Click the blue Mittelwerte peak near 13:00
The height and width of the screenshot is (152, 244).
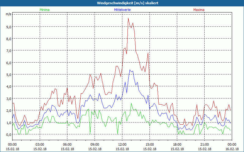point(130,70)
